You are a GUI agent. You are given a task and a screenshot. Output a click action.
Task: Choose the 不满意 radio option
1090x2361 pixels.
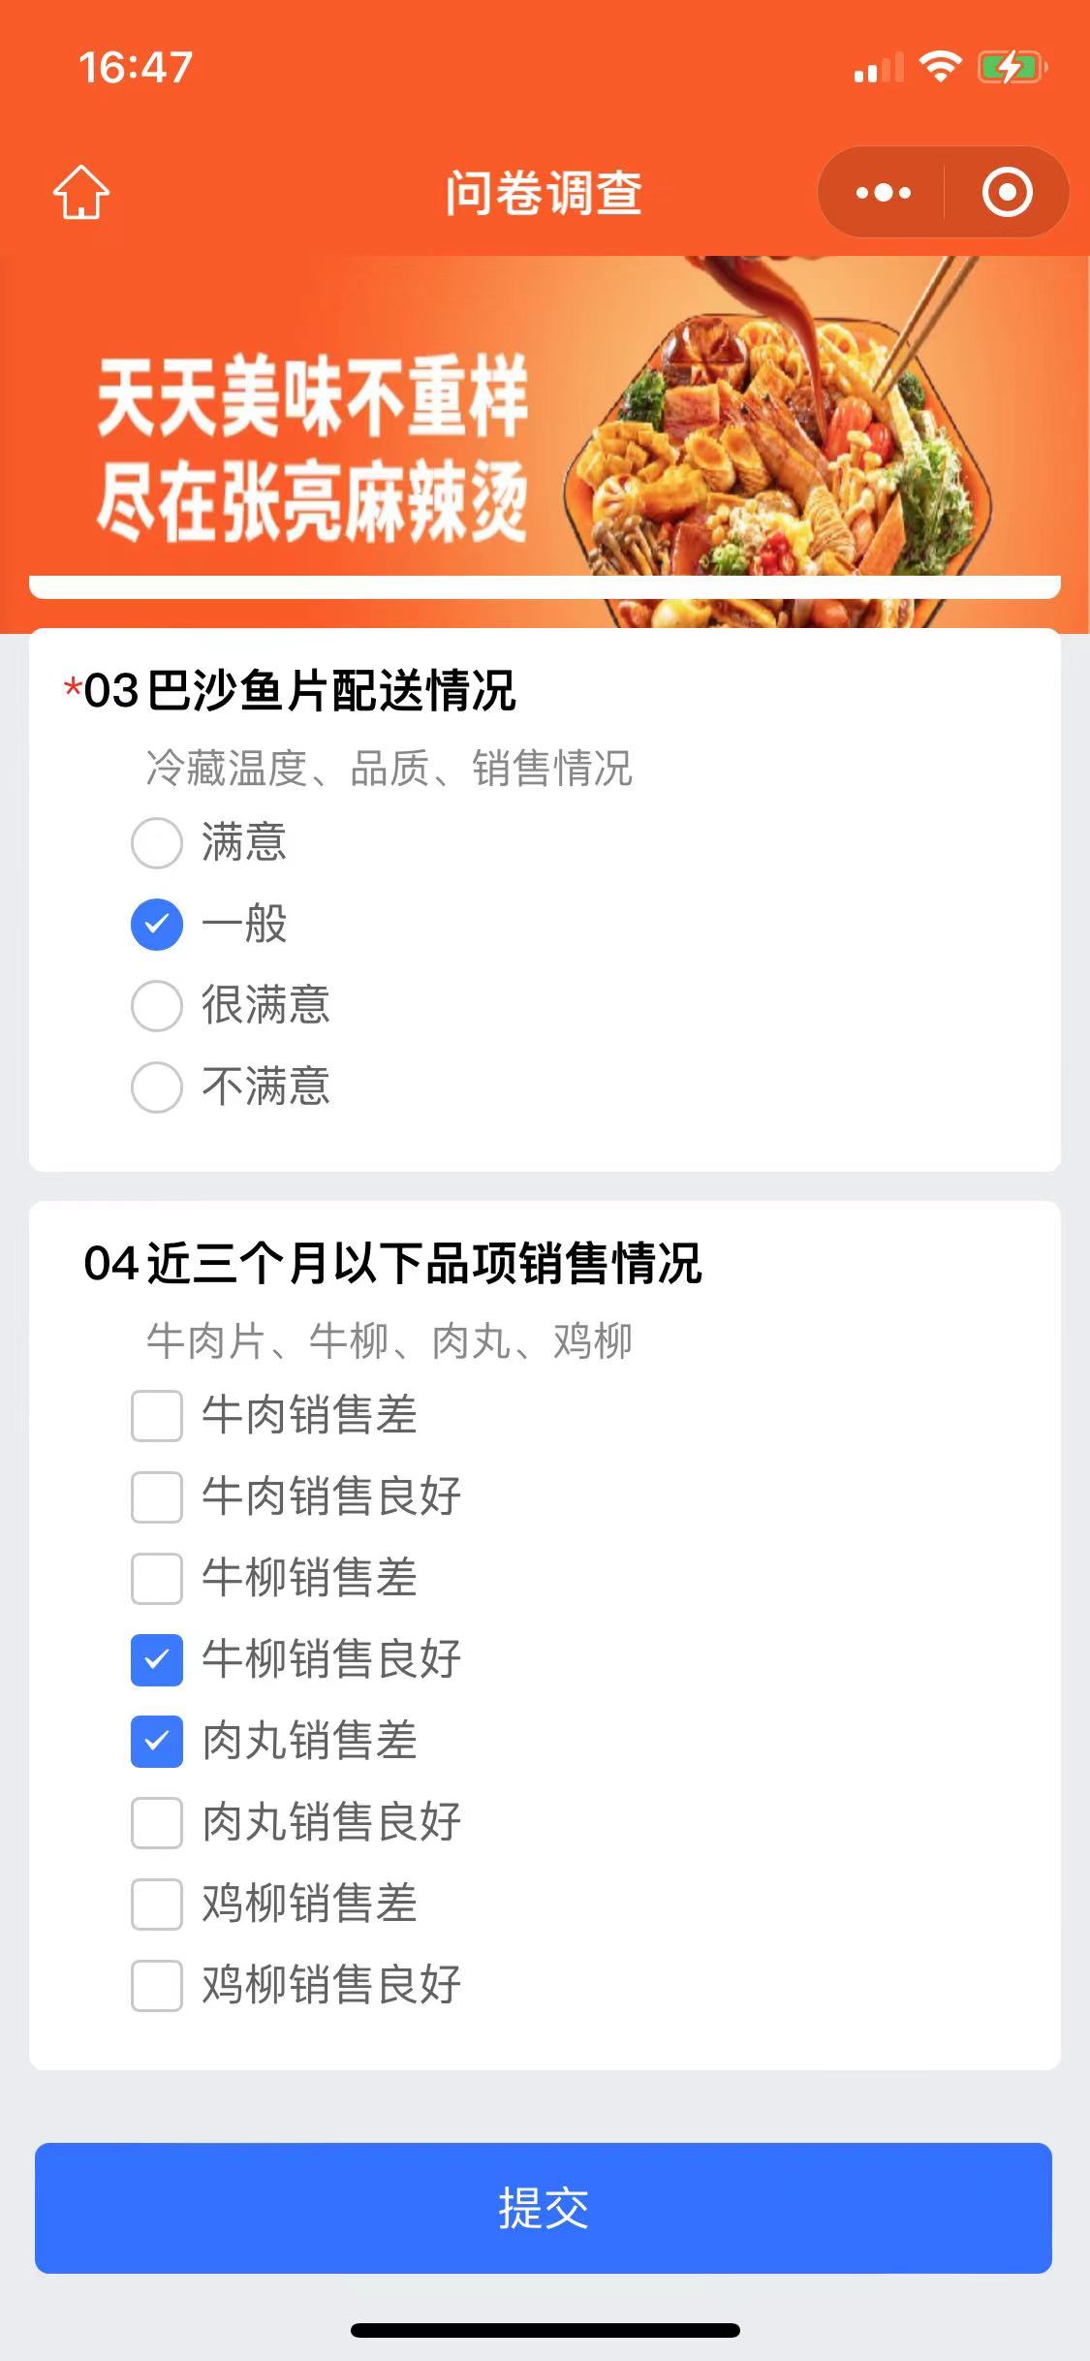157,1086
